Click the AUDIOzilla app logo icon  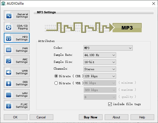click(3, 4)
